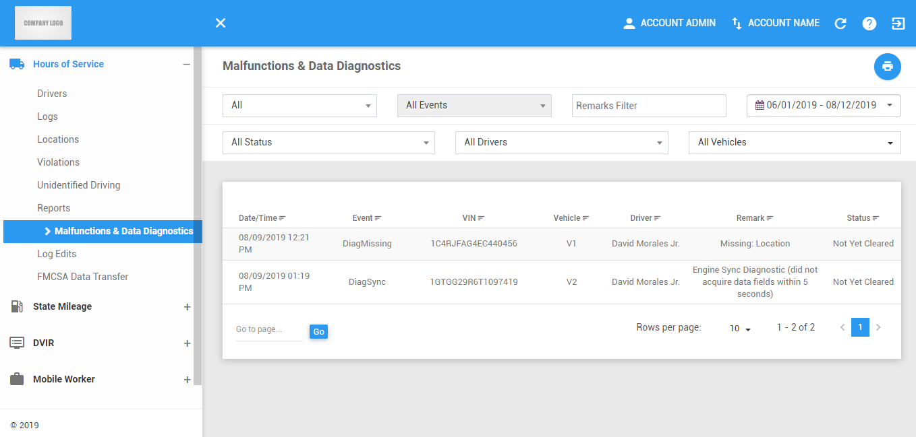Image resolution: width=916 pixels, height=437 pixels.
Task: Click the Go to page input field
Action: click(269, 330)
